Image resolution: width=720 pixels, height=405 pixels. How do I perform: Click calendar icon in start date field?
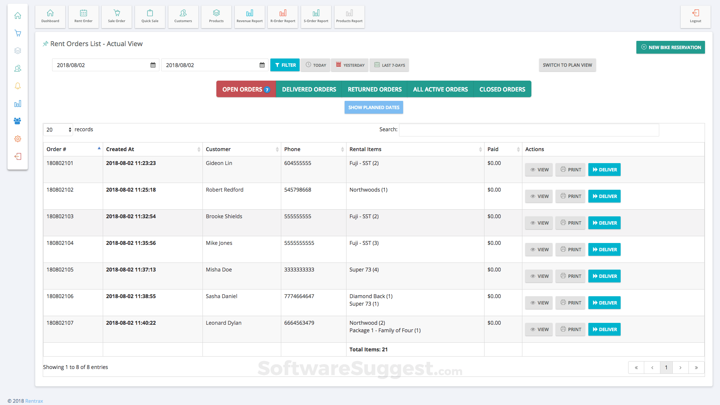coord(153,65)
